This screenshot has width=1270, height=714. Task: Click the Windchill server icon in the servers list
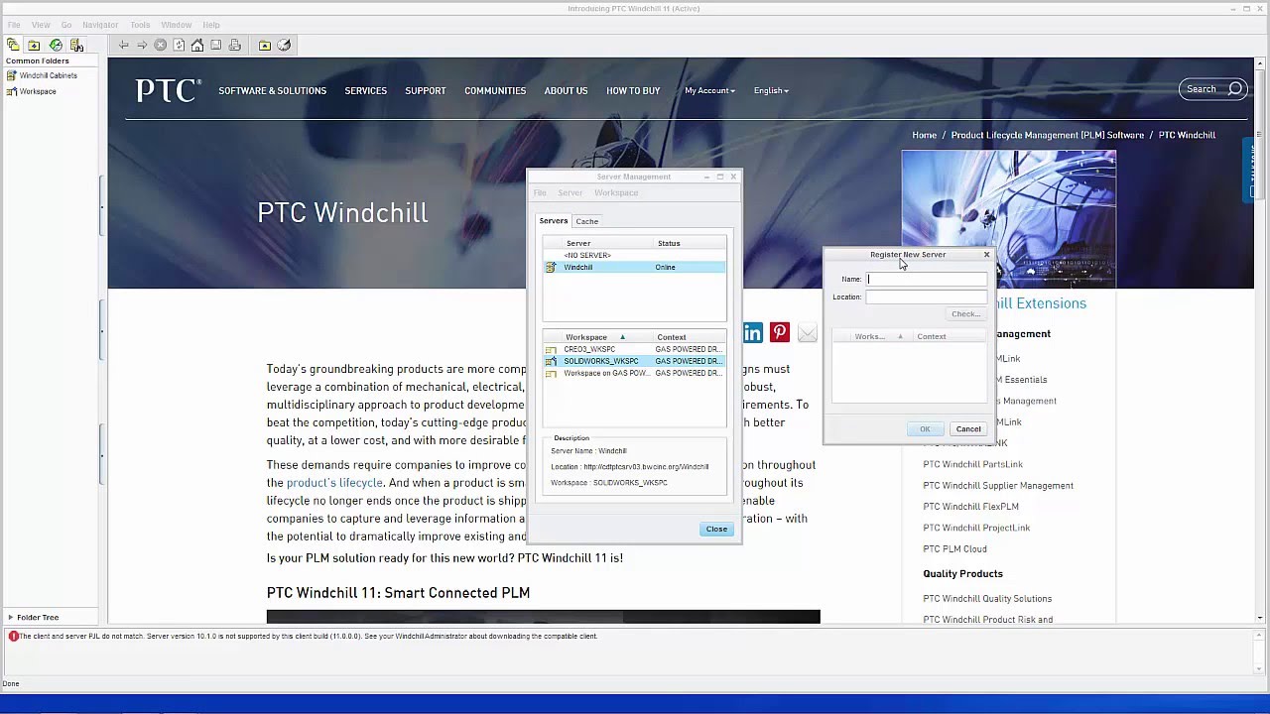coord(551,267)
